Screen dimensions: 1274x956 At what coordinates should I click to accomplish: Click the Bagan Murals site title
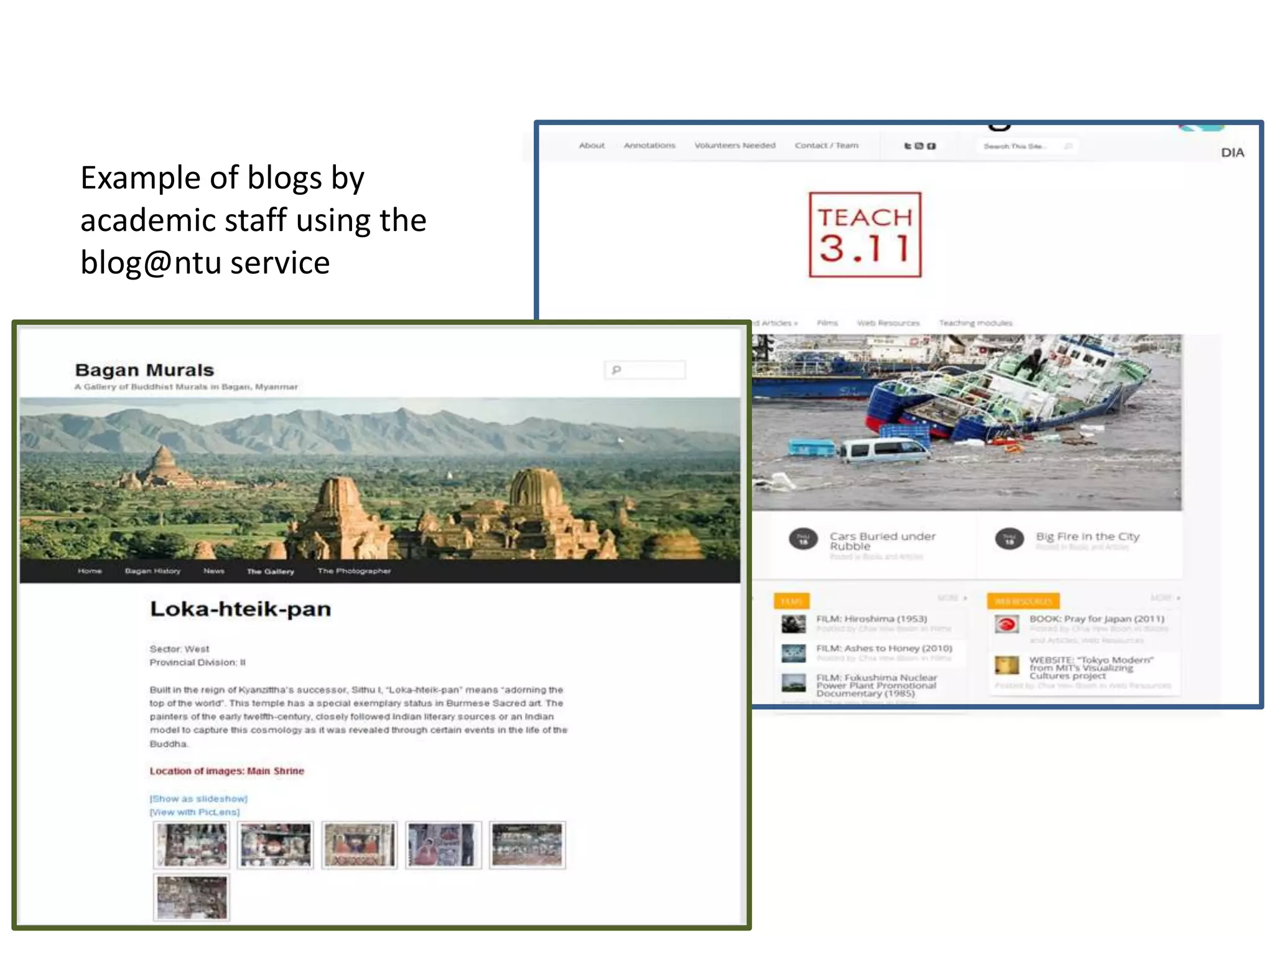click(x=144, y=370)
